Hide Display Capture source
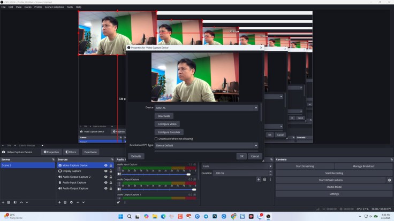394x221 pixels. pos(106,171)
